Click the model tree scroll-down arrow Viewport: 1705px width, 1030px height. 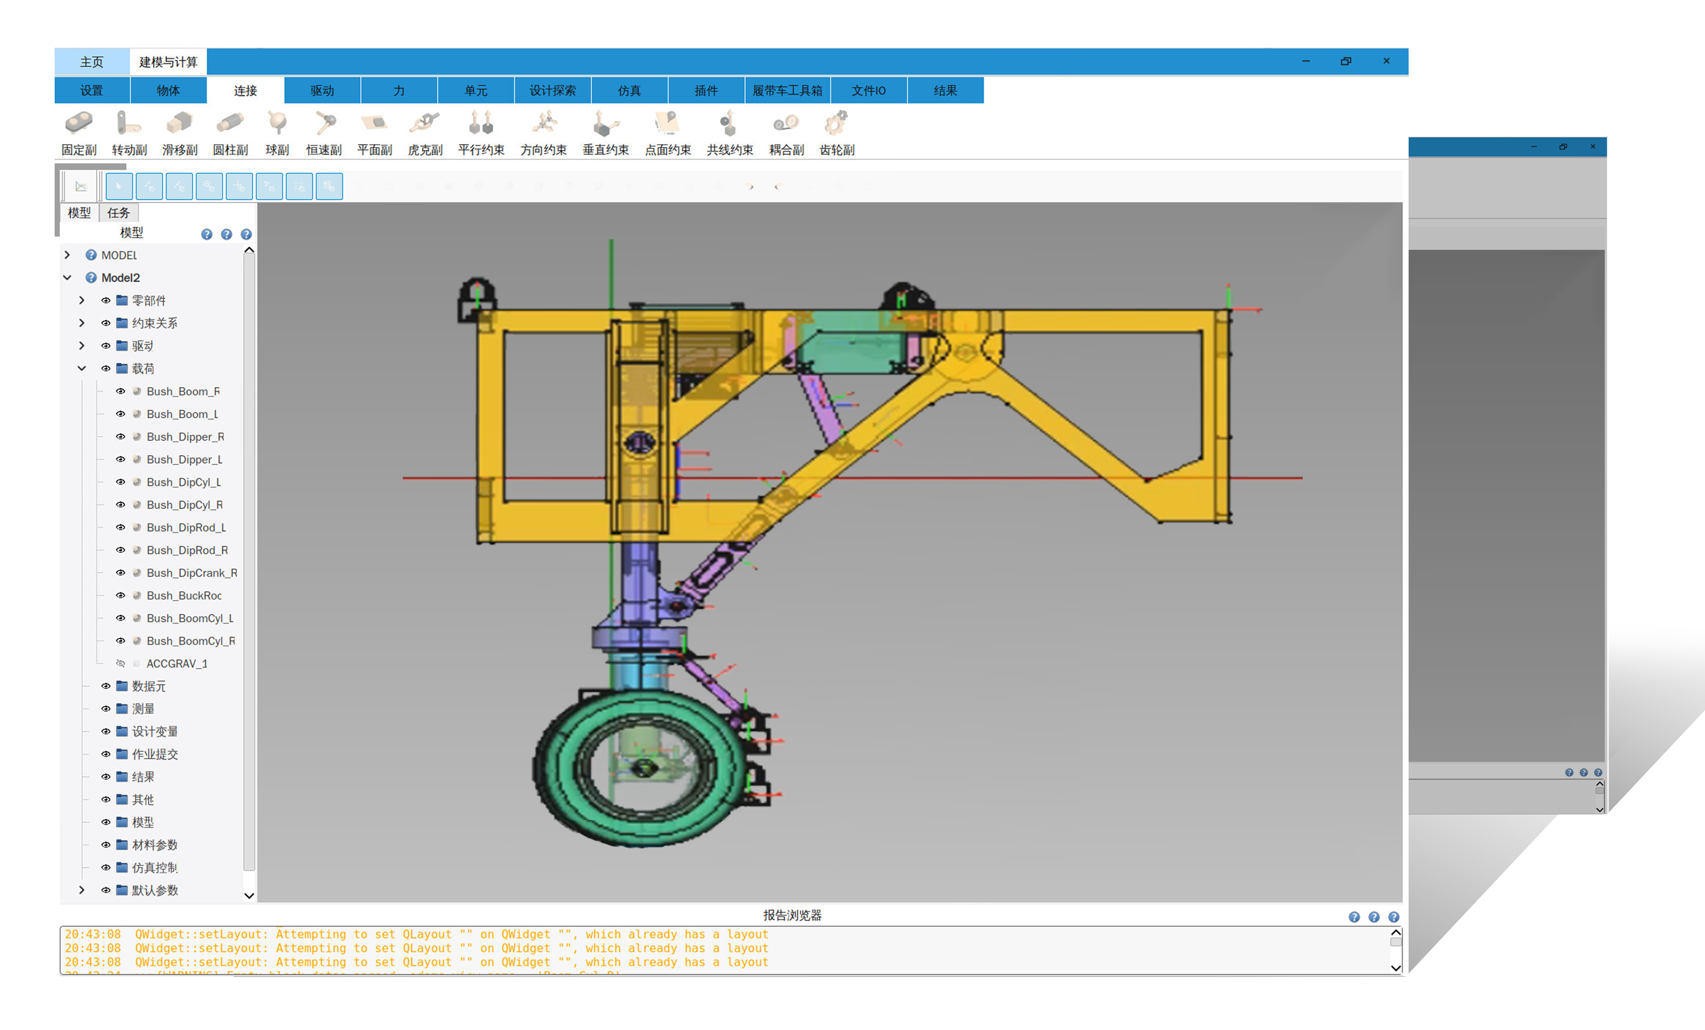pyautogui.click(x=249, y=895)
